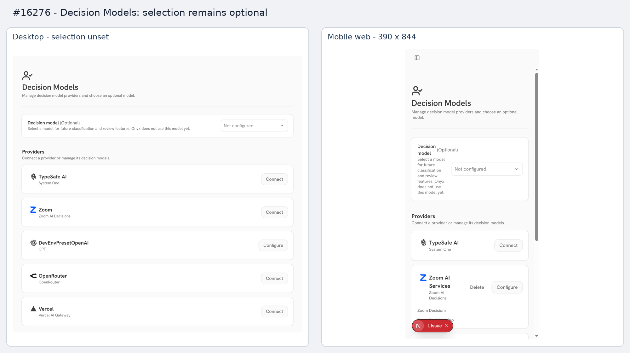Click the mobile 'Providers' heading
This screenshot has height=353, width=630.
[423, 216]
